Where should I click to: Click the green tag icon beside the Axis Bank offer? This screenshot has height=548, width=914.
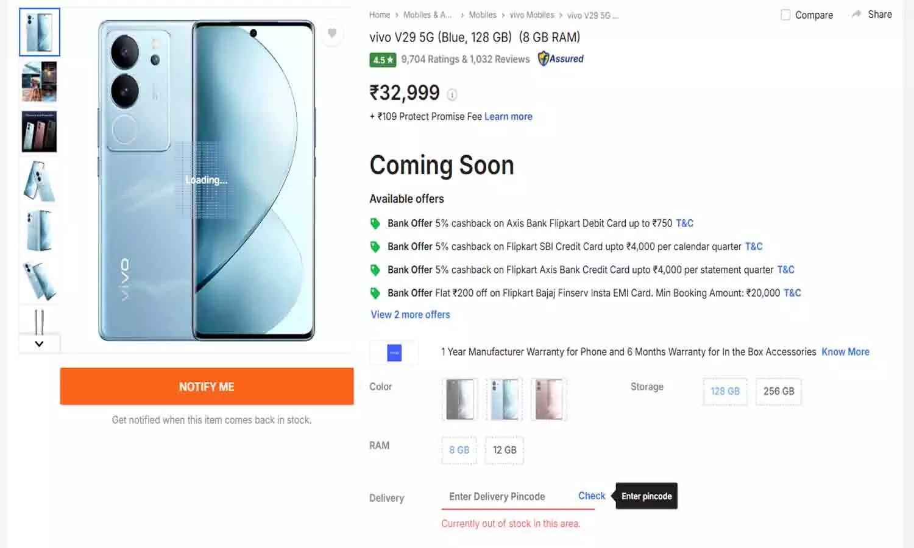(x=375, y=223)
